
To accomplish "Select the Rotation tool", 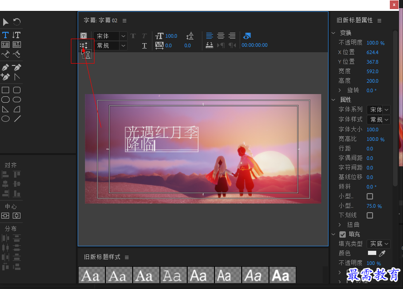I will (17, 22).
